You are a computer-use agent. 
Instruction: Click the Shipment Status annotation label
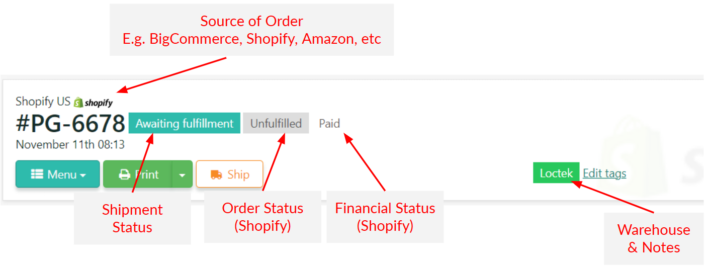click(132, 218)
